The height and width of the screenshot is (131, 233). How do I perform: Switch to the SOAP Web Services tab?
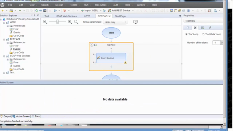(x=67, y=16)
